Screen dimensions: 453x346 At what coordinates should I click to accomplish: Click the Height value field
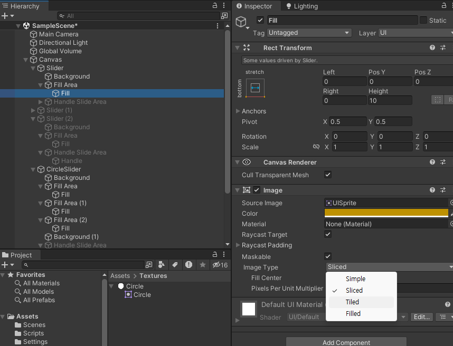pos(390,100)
